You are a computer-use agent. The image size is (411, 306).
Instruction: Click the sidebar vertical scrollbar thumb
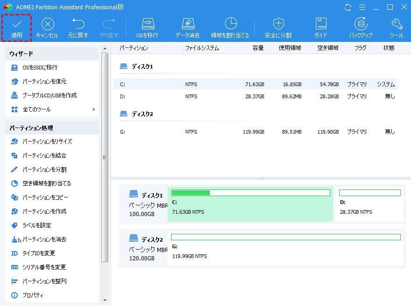click(105, 157)
